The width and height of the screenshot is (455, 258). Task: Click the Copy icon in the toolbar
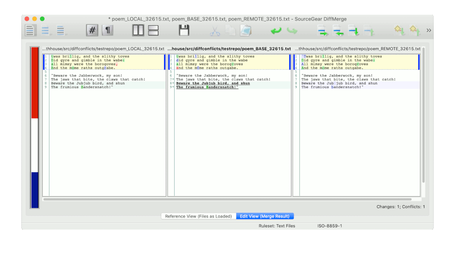(x=231, y=31)
